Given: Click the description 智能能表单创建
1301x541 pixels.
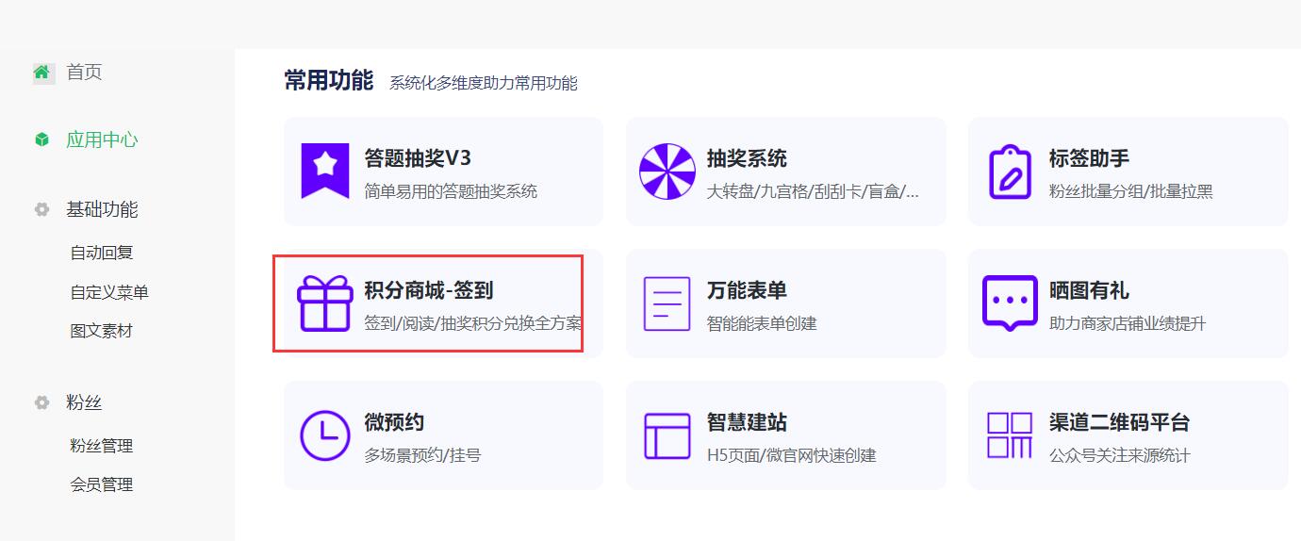Looking at the screenshot, I should 762,323.
